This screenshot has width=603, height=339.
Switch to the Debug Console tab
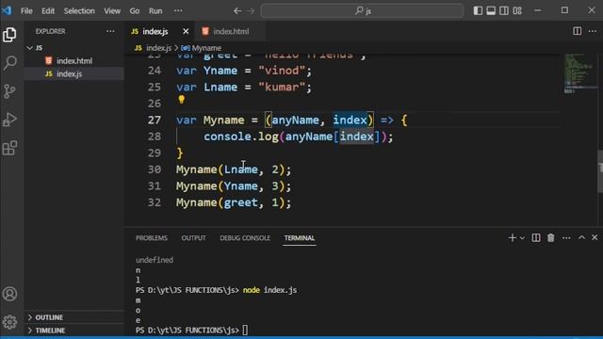click(245, 238)
